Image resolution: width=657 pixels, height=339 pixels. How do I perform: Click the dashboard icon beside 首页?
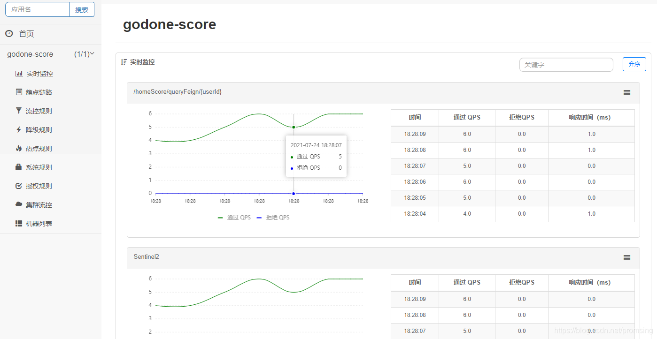(9, 34)
